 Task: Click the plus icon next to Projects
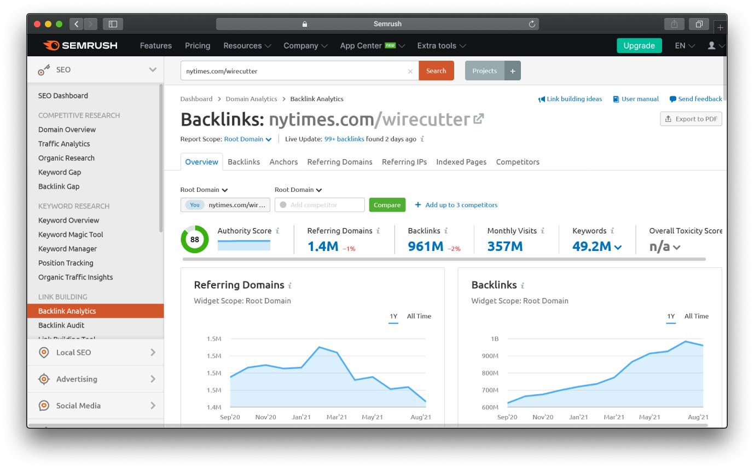pos(513,71)
